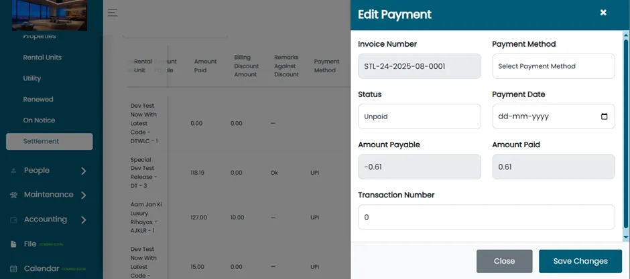Click Special Dev Test Release rental unit
Image resolution: width=630 pixels, height=279 pixels.
coord(143,173)
